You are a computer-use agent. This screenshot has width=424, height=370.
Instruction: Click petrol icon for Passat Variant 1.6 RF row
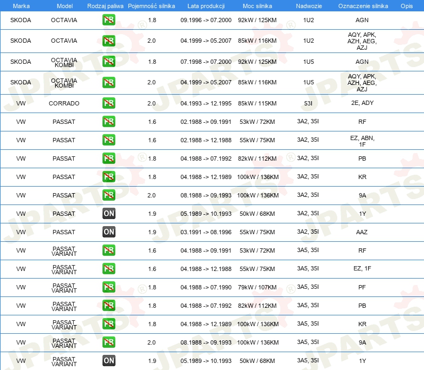click(x=108, y=250)
